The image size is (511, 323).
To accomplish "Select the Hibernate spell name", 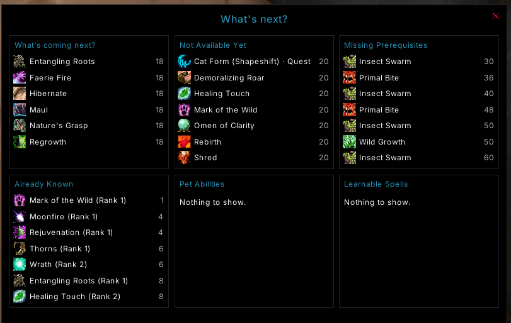I will coord(48,94).
